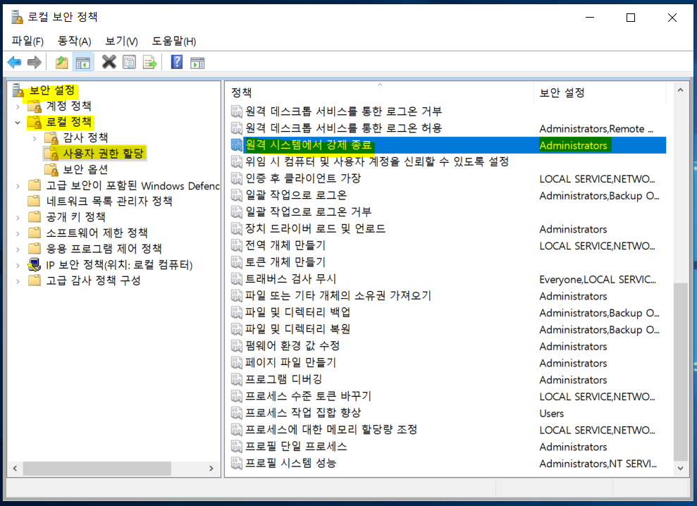Click policy list scroll down arrow
This screenshot has width=697, height=506.
pos(680,468)
